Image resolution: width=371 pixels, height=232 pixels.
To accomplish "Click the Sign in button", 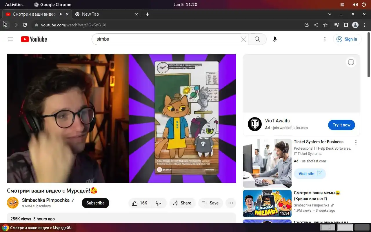I will click(x=347, y=39).
